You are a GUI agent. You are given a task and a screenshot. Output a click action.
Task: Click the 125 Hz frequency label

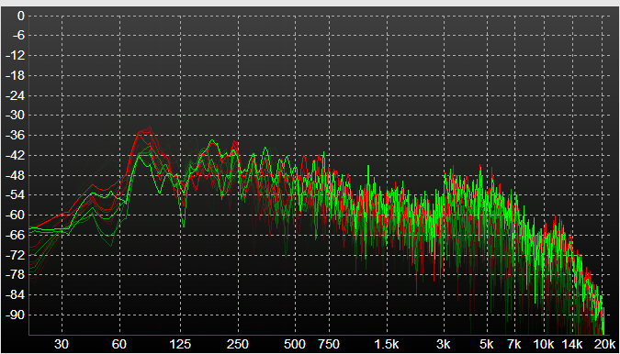180,344
